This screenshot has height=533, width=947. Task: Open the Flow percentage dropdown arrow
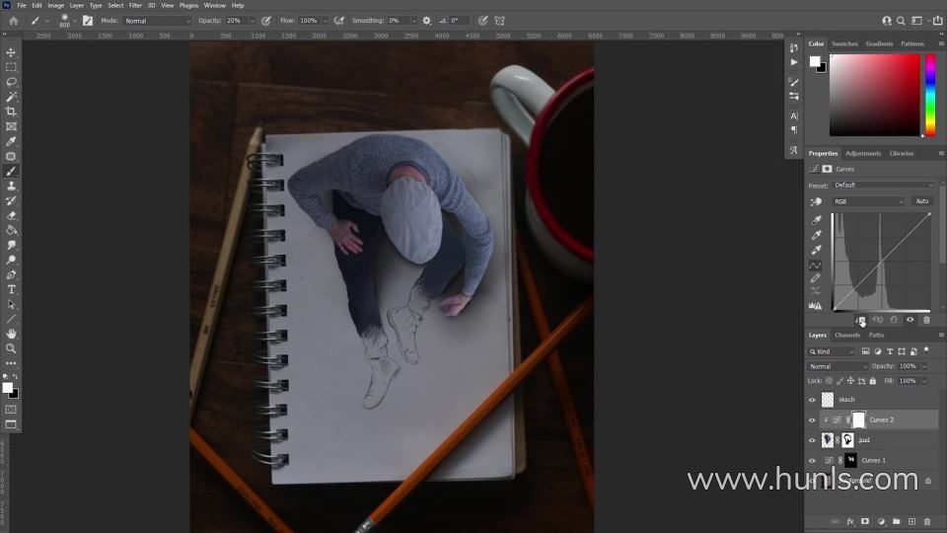click(325, 21)
